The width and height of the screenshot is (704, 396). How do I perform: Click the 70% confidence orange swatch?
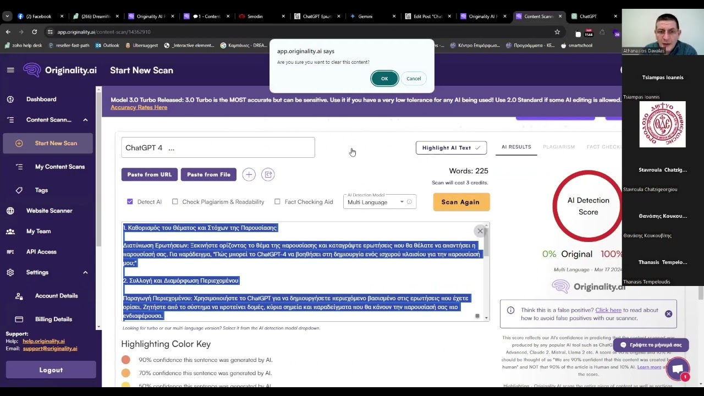(126, 373)
